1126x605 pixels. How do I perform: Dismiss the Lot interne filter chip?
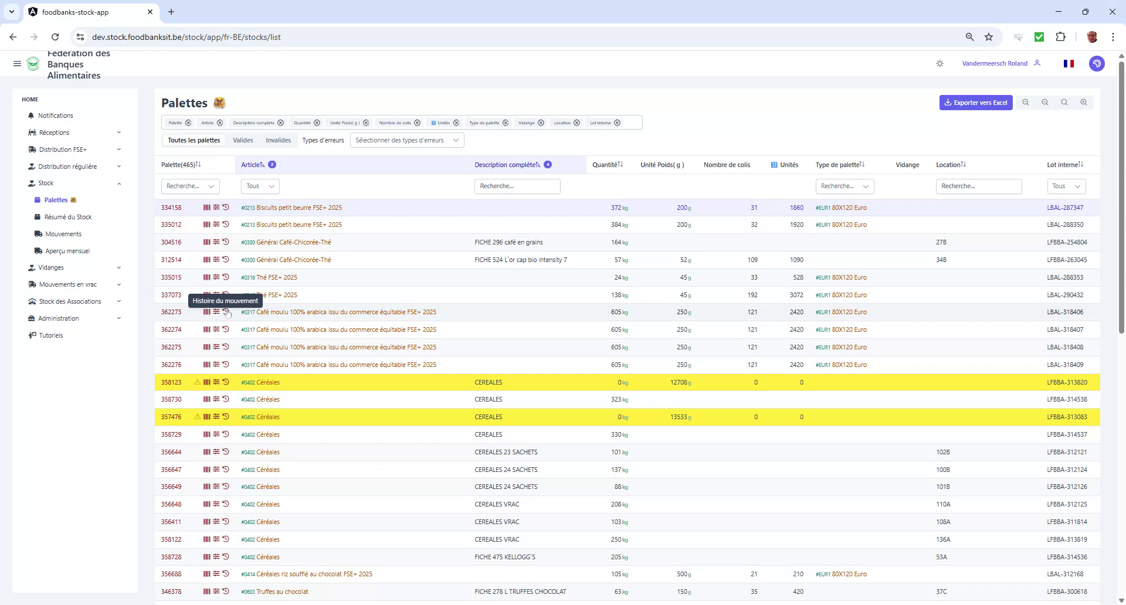pos(617,123)
